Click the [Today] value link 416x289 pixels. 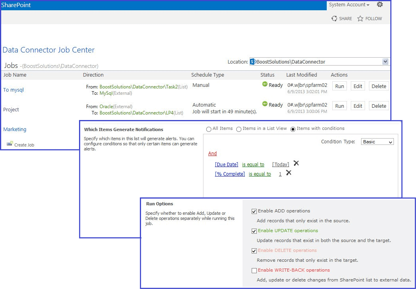tap(281, 165)
